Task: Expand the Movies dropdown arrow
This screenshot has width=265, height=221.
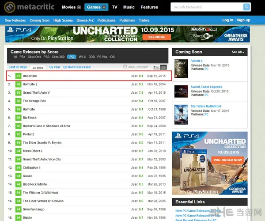Action: point(79,7)
